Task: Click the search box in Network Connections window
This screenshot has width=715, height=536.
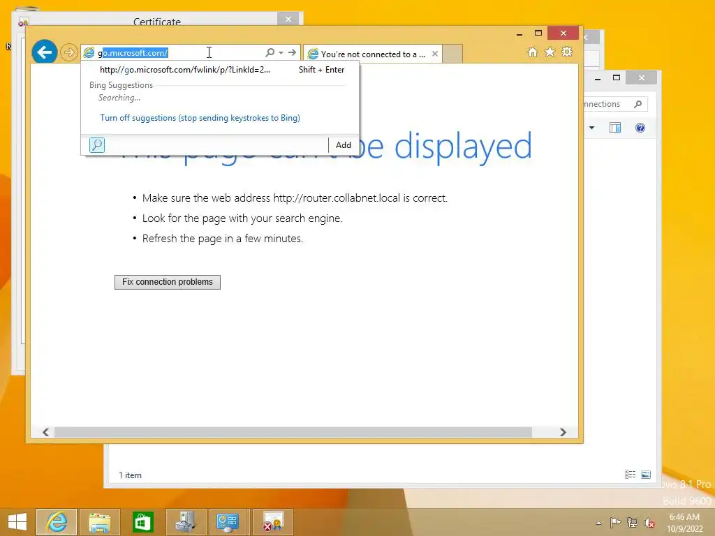Action: [614, 104]
